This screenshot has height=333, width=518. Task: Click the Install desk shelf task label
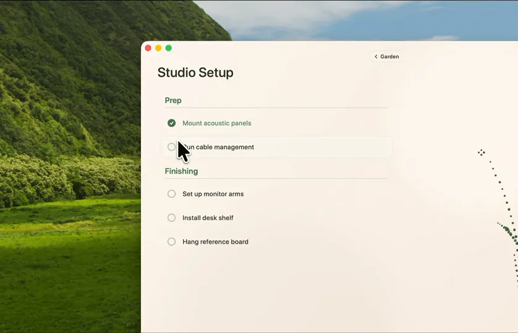coord(208,218)
